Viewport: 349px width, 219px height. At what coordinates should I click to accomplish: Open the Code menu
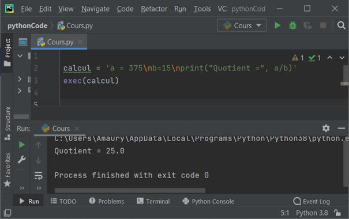[125, 9]
